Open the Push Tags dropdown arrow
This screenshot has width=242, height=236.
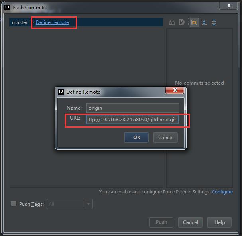(x=89, y=204)
